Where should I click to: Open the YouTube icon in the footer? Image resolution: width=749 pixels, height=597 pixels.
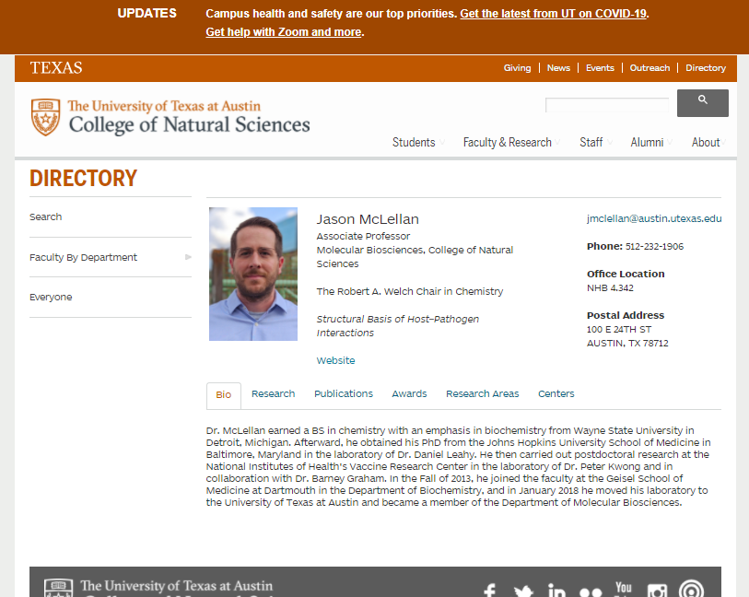pyautogui.click(x=624, y=589)
